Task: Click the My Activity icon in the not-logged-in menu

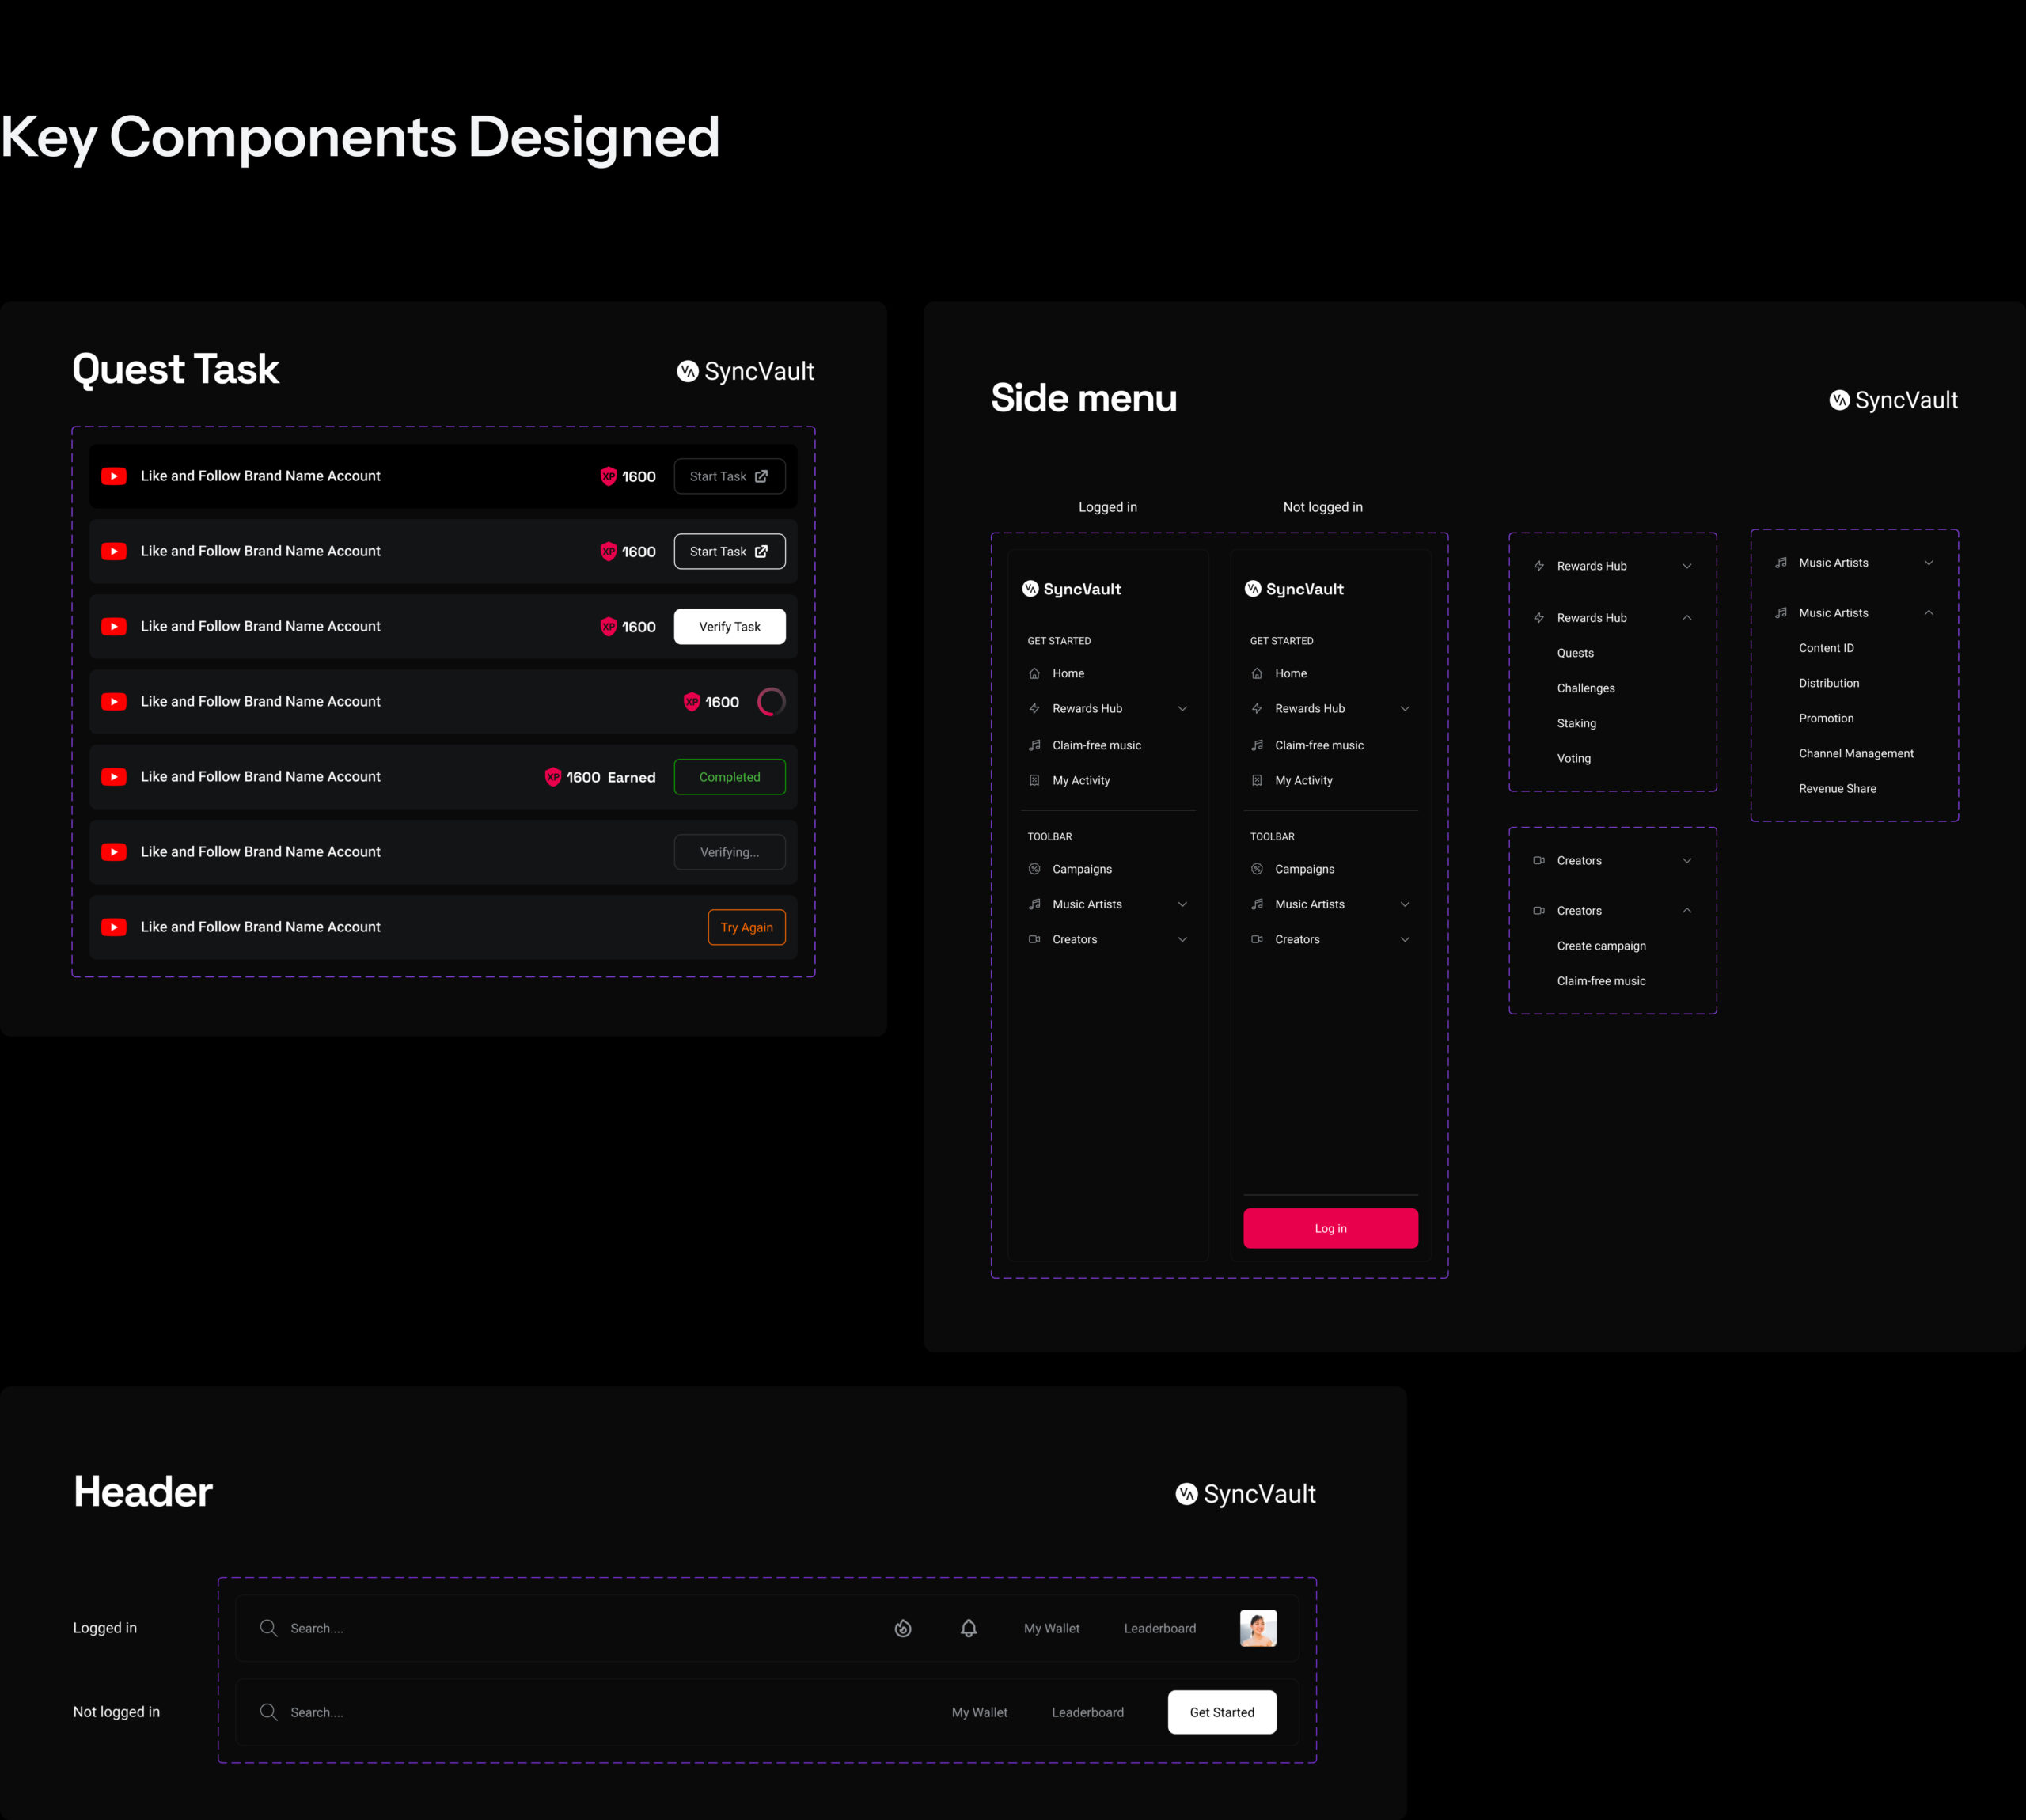Action: 1257,780
